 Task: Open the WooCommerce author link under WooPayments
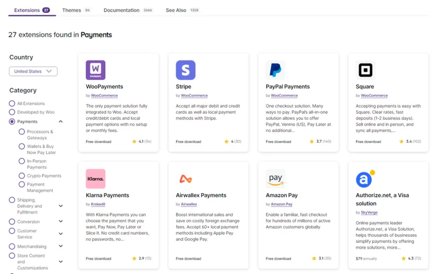(x=105, y=96)
